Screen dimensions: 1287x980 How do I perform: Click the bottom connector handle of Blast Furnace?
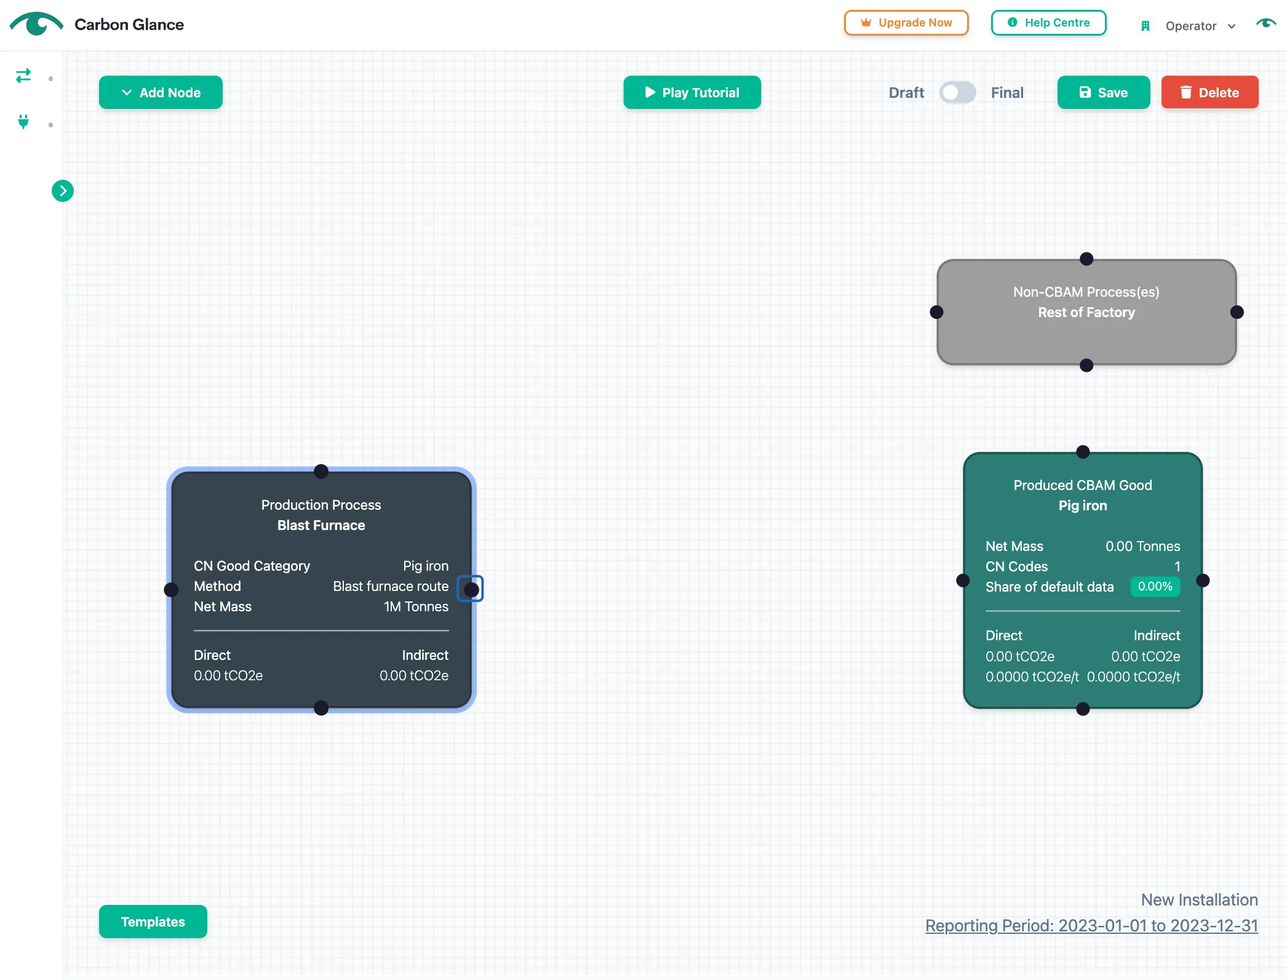(x=321, y=708)
